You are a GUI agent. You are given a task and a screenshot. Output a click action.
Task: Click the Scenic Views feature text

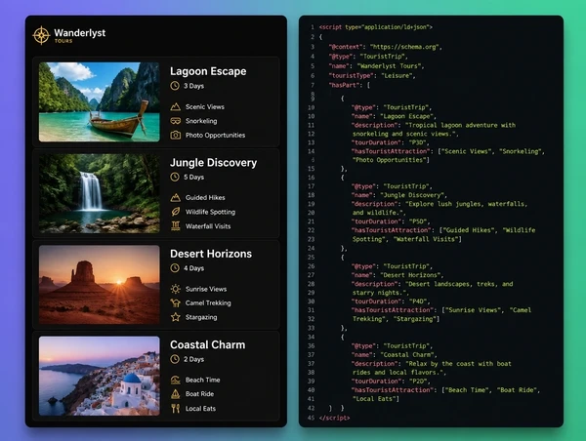pyautogui.click(x=205, y=106)
